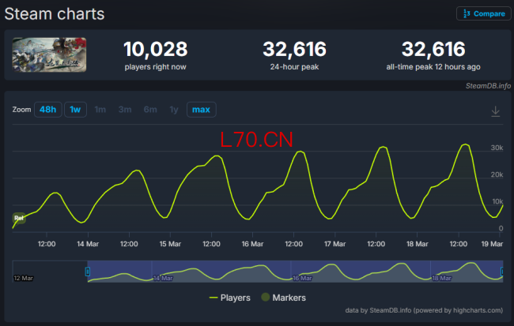Click the Rel release marker on chart
514x326 pixels.
[x=19, y=218]
